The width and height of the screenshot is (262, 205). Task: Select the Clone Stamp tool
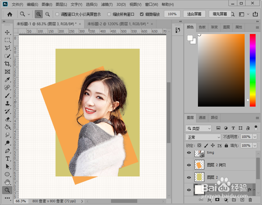(x=7, y=103)
